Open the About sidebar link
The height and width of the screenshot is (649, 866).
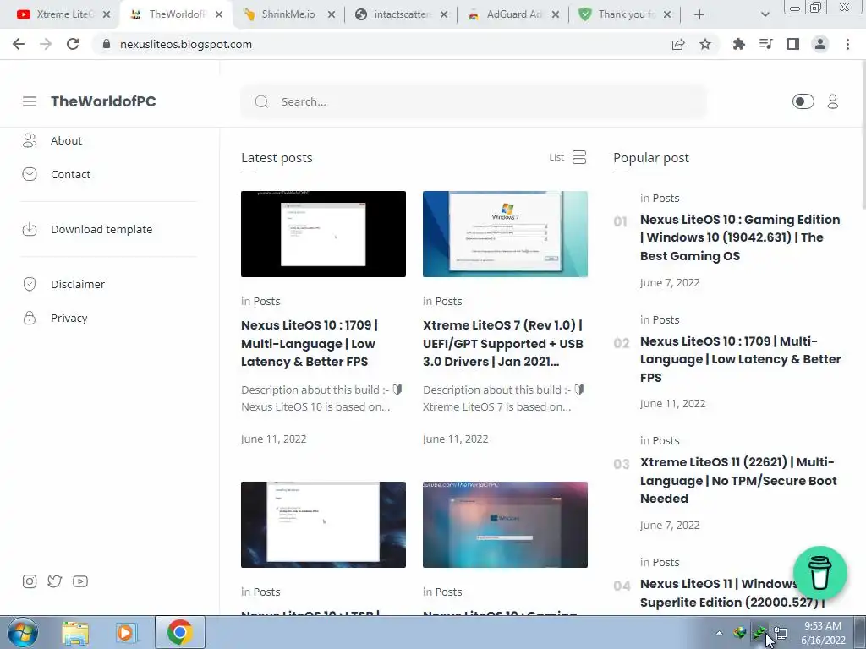[x=66, y=141]
